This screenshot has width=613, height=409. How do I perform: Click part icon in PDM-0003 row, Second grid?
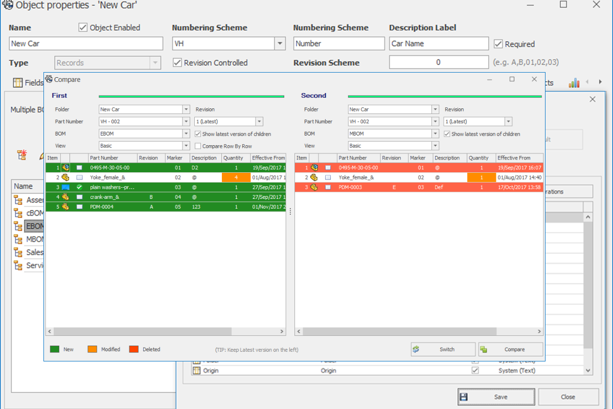[314, 187]
